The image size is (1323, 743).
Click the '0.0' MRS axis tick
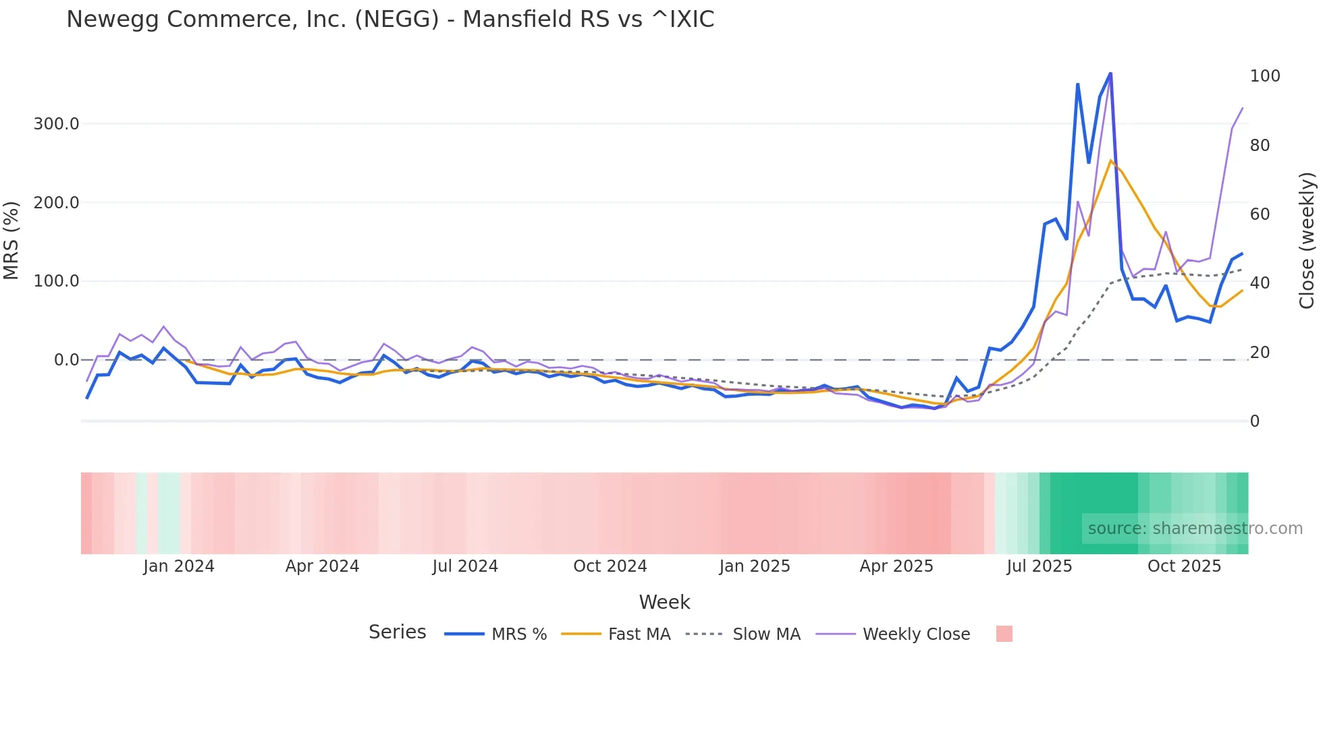(x=67, y=360)
